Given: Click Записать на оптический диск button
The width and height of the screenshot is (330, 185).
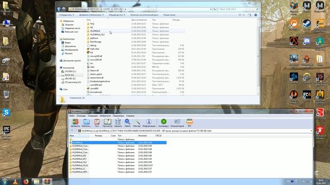Looking at the screenshot, I should (144, 15).
